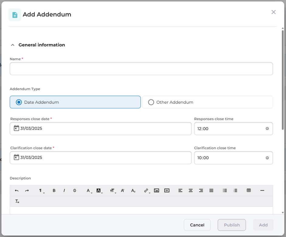Screen dimensions: 286x237
Task: Collapse the General information section
Action: tap(13, 45)
